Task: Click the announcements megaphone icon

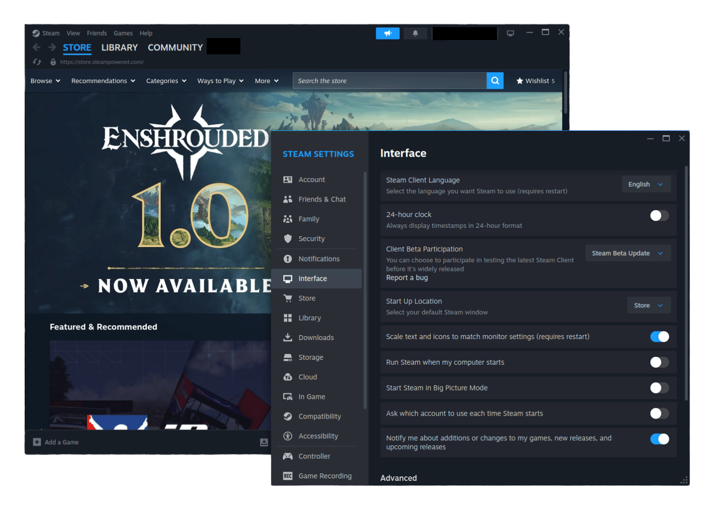Action: coord(388,33)
